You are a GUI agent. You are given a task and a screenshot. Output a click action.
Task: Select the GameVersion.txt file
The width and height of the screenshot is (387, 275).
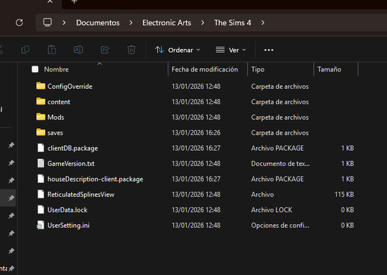point(70,164)
